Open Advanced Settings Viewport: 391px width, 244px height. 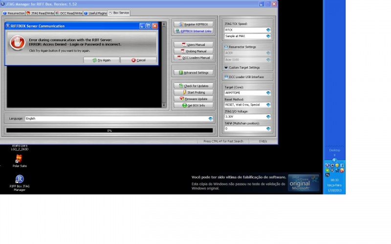[x=194, y=72]
